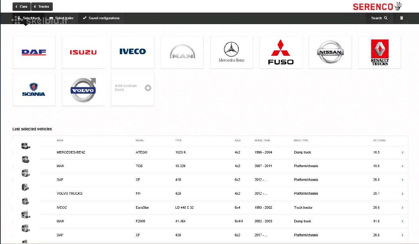Pick the Iveco truck brand card
Viewport: 419px width, 244px height.
click(133, 52)
